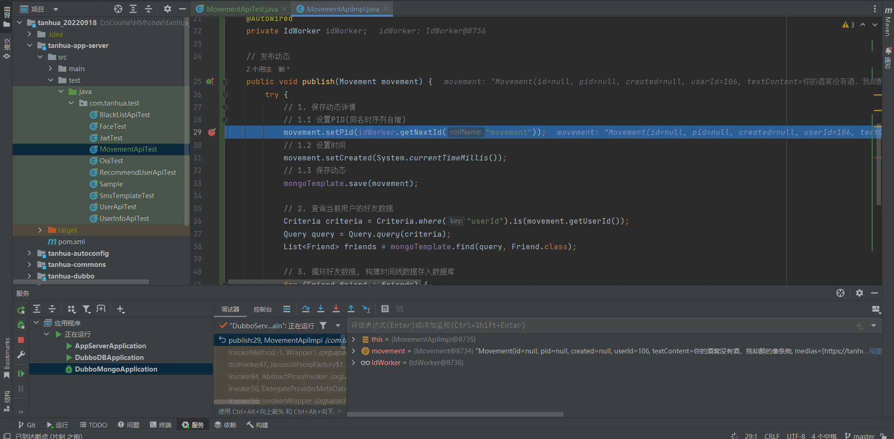Click the warnings indicator showing 3
The width and height of the screenshot is (894, 439).
coord(848,25)
